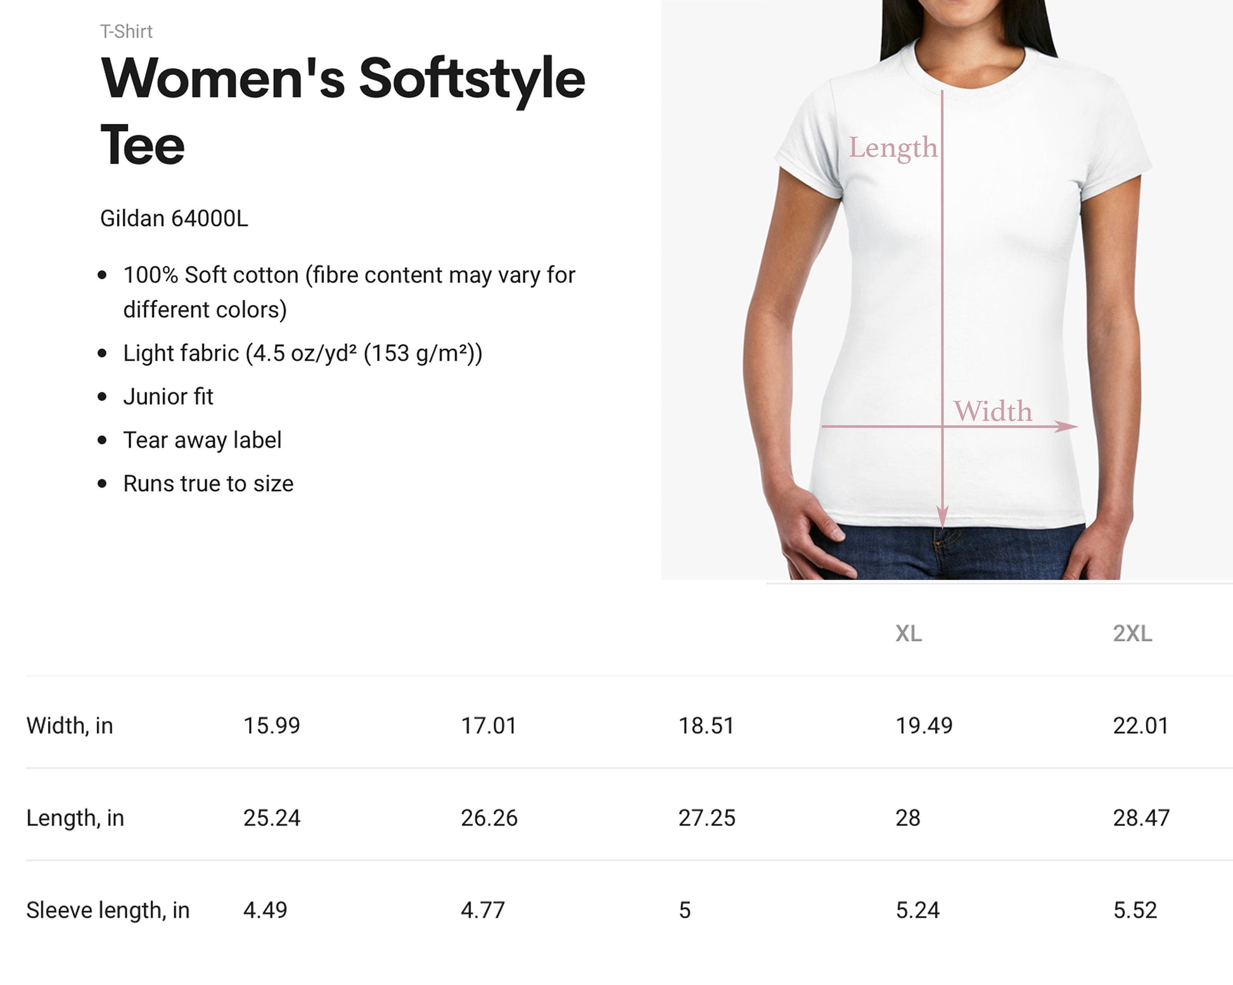
Task: Select the 2XL size column header
Action: point(1132,634)
